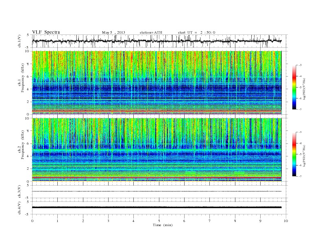Click the "5" time axis tick label

point(159,221)
